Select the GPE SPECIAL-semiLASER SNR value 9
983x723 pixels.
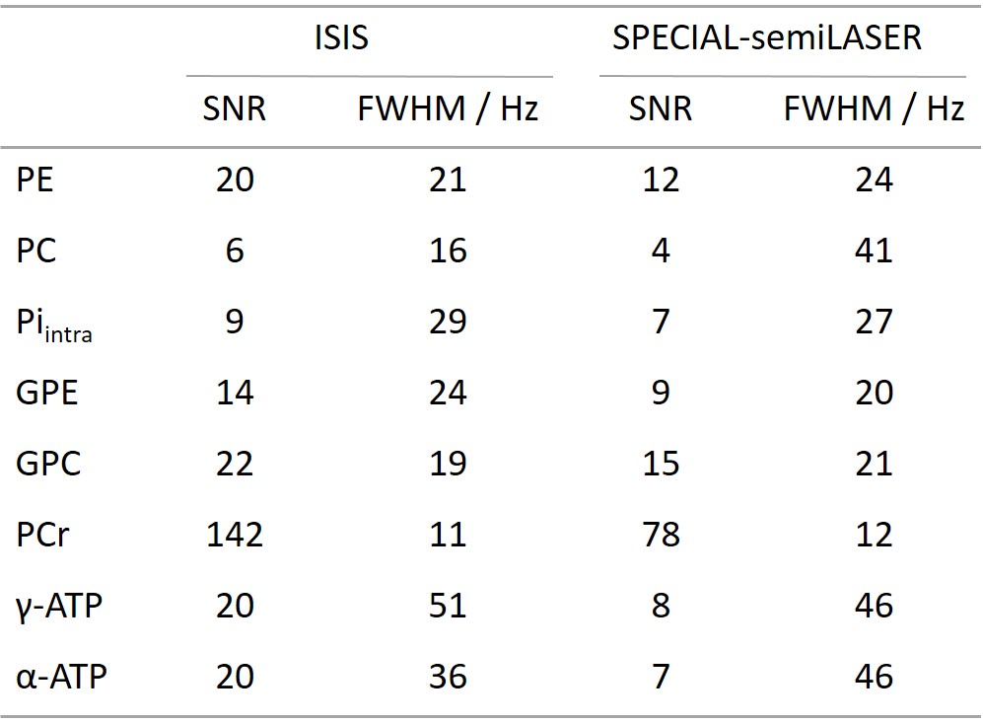point(661,393)
